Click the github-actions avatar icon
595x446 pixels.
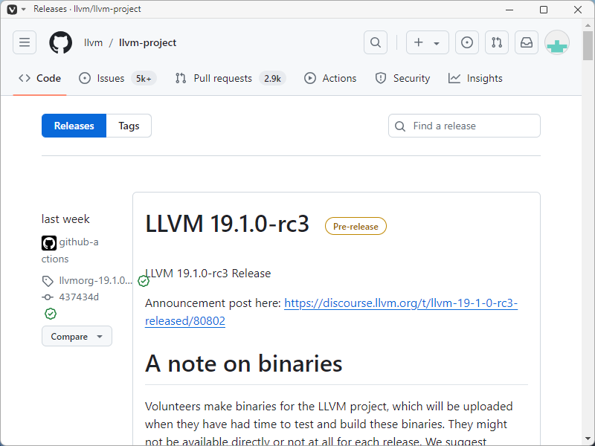(x=49, y=243)
